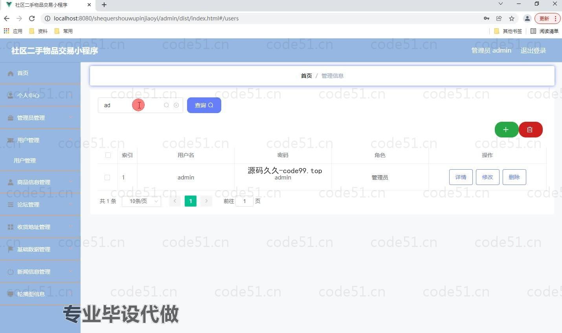Click the 管理员 role cell

point(380,177)
